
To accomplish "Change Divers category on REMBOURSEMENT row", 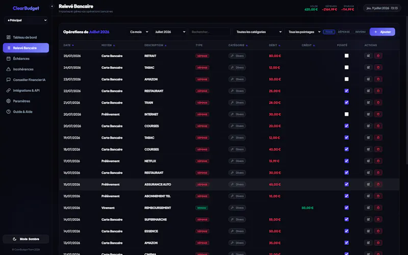I will (x=237, y=208).
